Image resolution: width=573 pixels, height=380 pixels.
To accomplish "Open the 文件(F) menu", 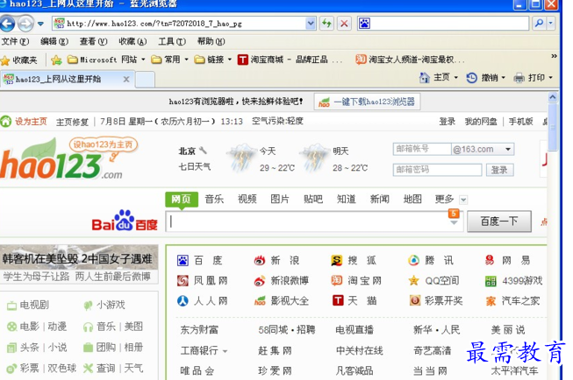I will coord(15,41).
